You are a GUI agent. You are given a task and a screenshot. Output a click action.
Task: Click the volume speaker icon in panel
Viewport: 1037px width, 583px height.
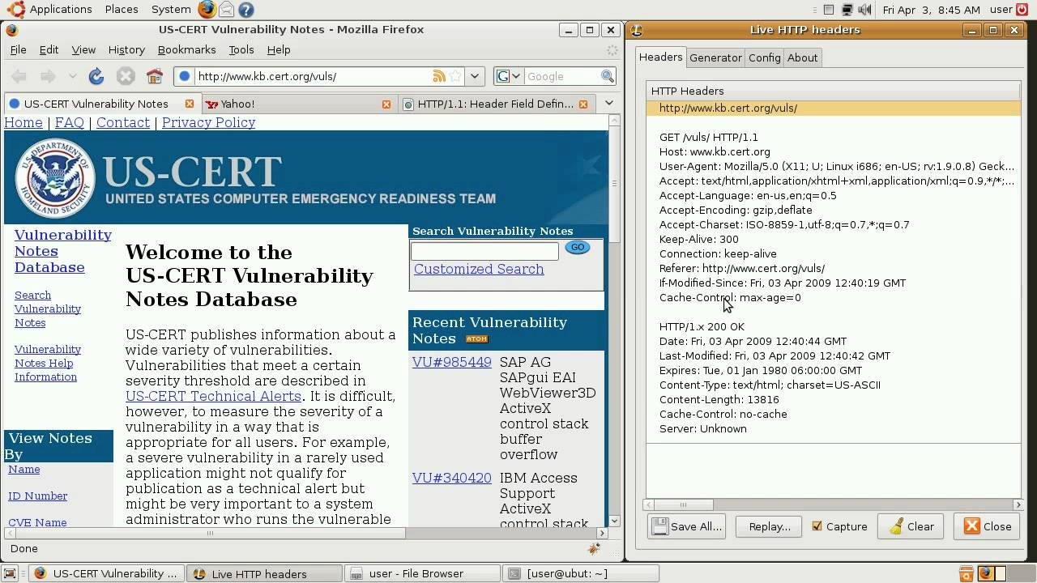point(865,10)
